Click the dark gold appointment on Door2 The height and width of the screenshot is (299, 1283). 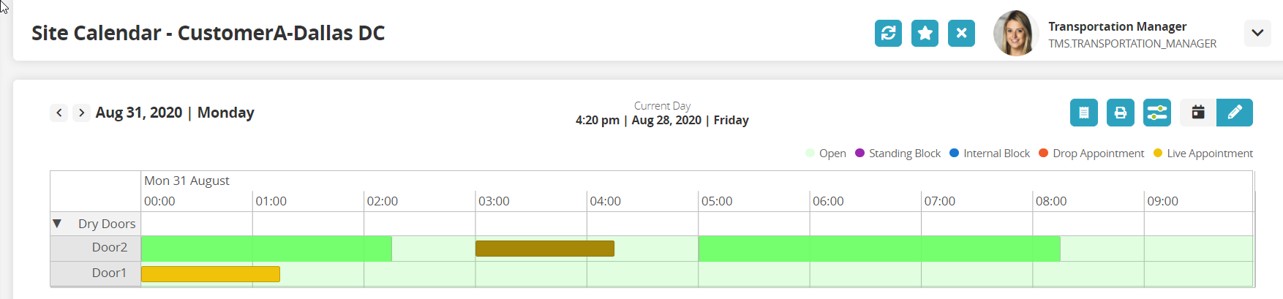pos(544,249)
